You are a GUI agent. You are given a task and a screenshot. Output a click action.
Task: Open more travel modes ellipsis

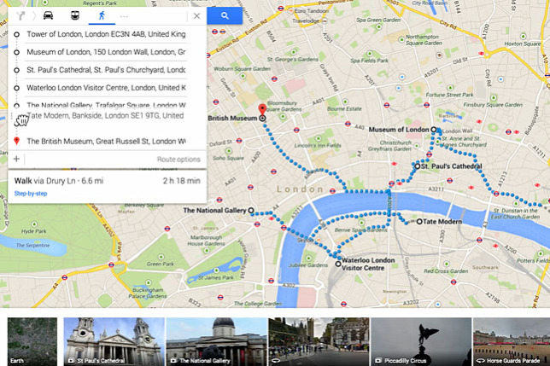coord(124,16)
